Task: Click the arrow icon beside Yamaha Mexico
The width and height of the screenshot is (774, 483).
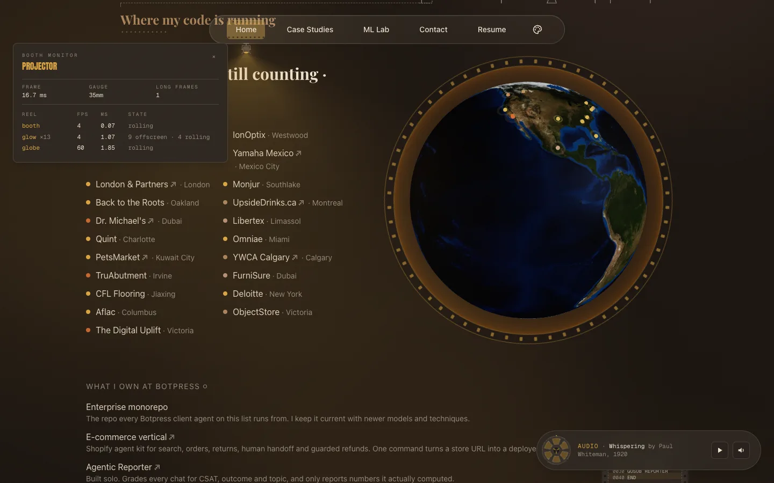Action: 299,153
